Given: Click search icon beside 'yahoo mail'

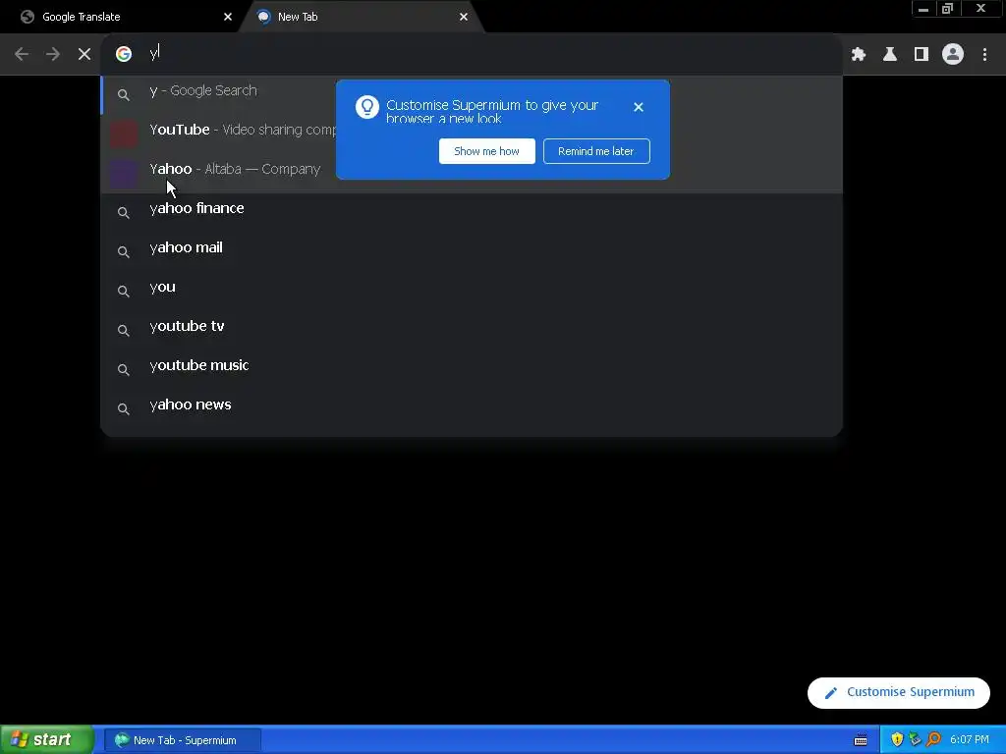Looking at the screenshot, I should [x=124, y=251].
